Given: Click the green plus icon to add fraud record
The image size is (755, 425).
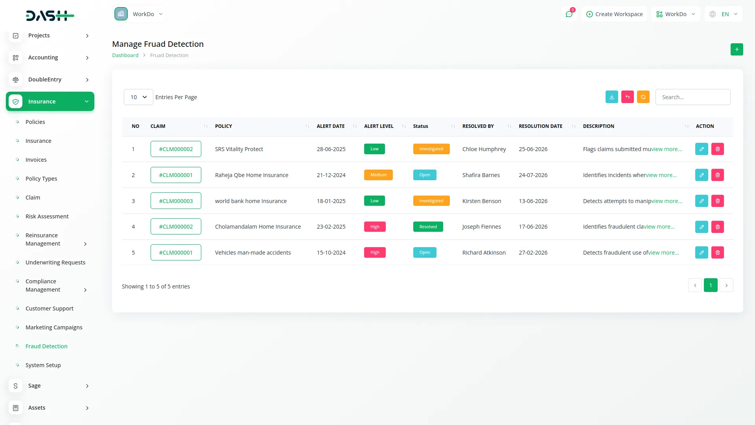Looking at the screenshot, I should (x=737, y=49).
